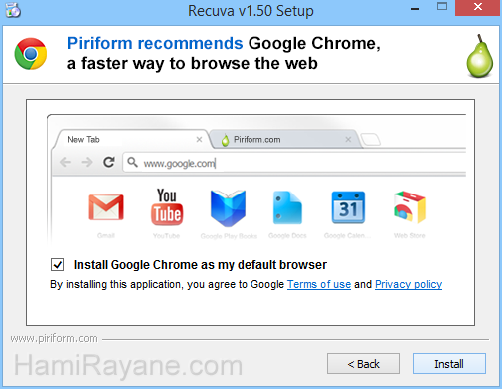The width and height of the screenshot is (502, 389).
Task: Click the Google Calendar icon
Action: coord(348,207)
